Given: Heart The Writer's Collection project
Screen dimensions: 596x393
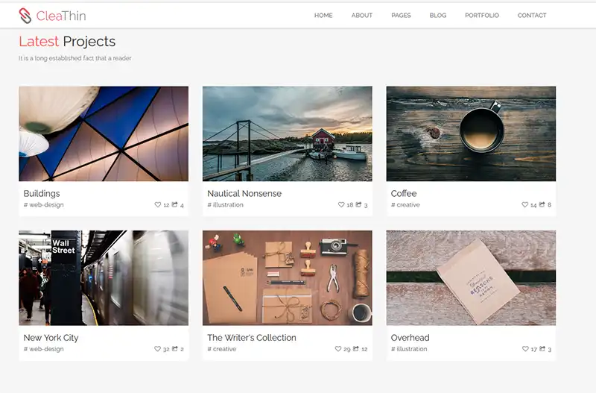Looking at the screenshot, I should tap(338, 349).
